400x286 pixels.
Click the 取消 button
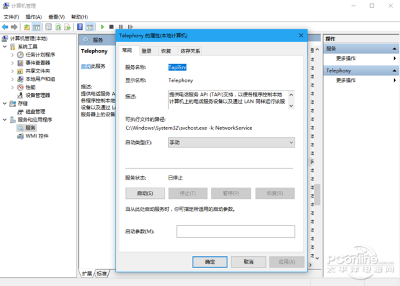tap(249, 262)
